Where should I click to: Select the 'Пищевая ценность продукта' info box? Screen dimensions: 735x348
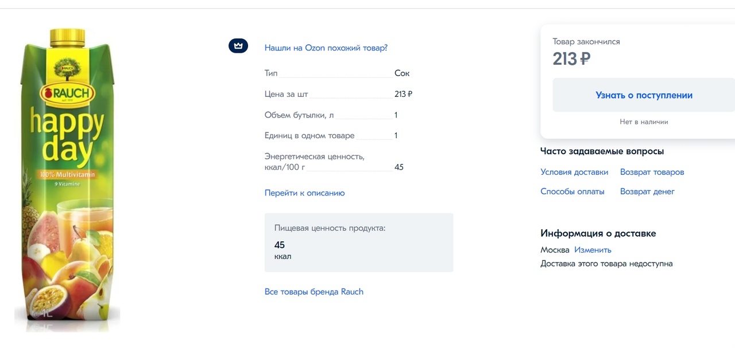coord(359,243)
